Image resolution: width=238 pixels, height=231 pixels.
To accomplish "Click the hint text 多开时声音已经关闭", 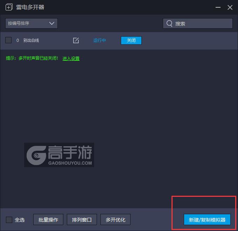I will pos(38,58).
